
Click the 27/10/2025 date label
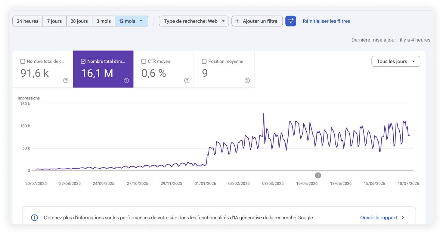(x=137, y=183)
